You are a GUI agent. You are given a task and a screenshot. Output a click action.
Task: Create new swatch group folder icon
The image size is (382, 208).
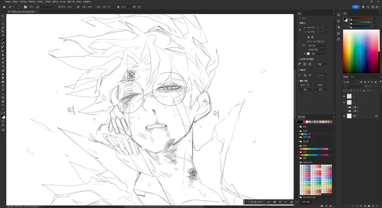pos(322,206)
